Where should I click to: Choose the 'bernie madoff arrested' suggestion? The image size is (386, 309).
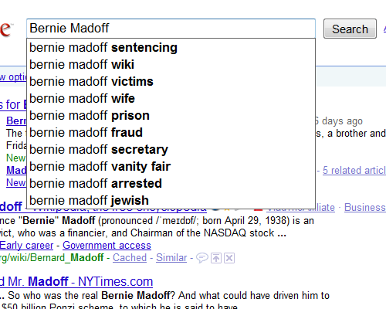point(171,184)
